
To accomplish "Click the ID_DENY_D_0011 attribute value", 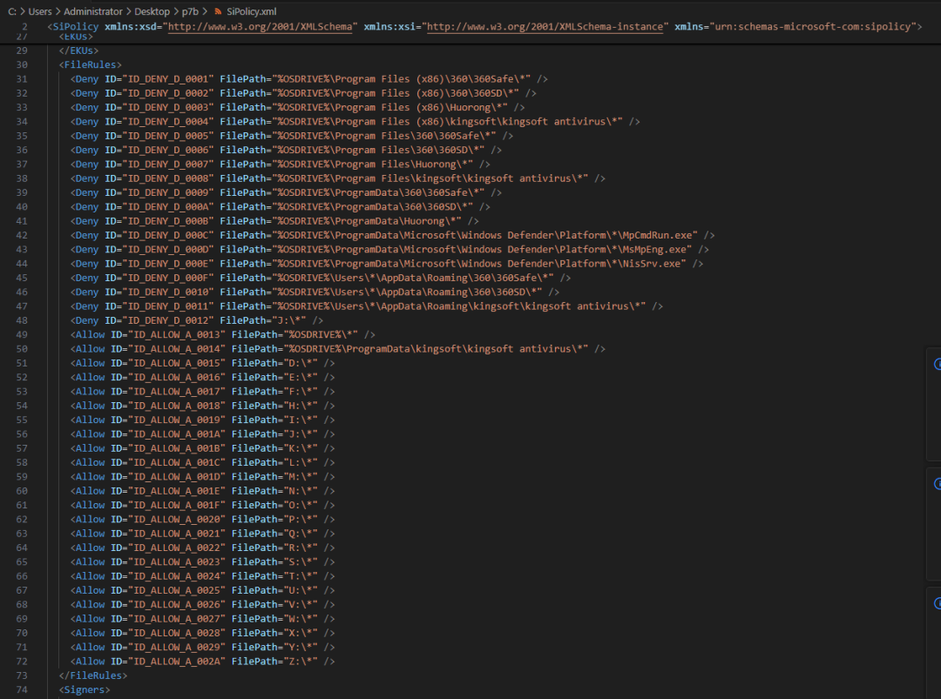I will 168,306.
